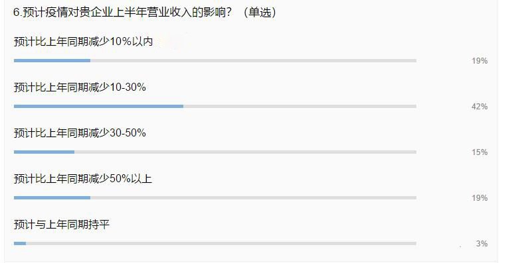Select option 预计比上年同期减少30-50%
Screen dimensions: 506x263
[80, 133]
